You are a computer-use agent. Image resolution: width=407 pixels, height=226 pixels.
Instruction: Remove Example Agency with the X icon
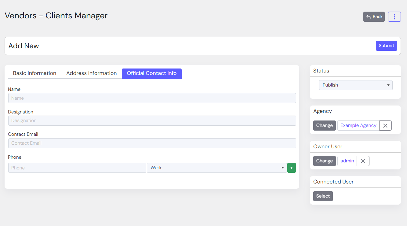tap(385, 126)
